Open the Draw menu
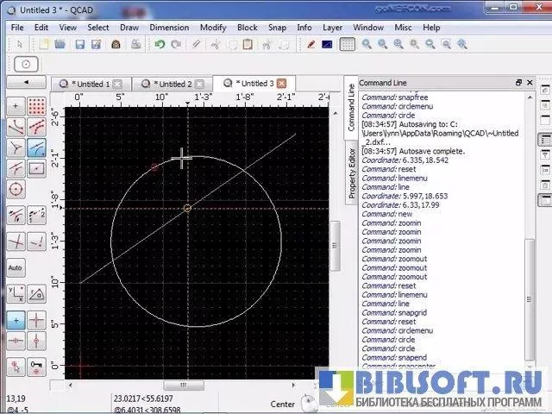The image size is (552, 414). pyautogui.click(x=129, y=28)
